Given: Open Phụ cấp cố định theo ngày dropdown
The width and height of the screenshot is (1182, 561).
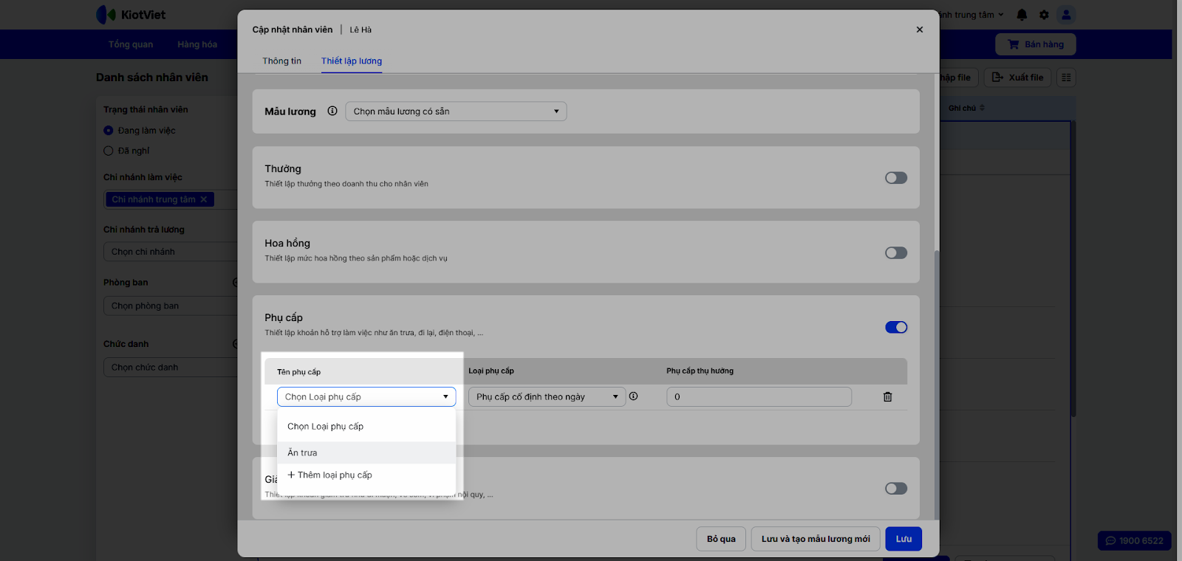Looking at the screenshot, I should (x=547, y=397).
